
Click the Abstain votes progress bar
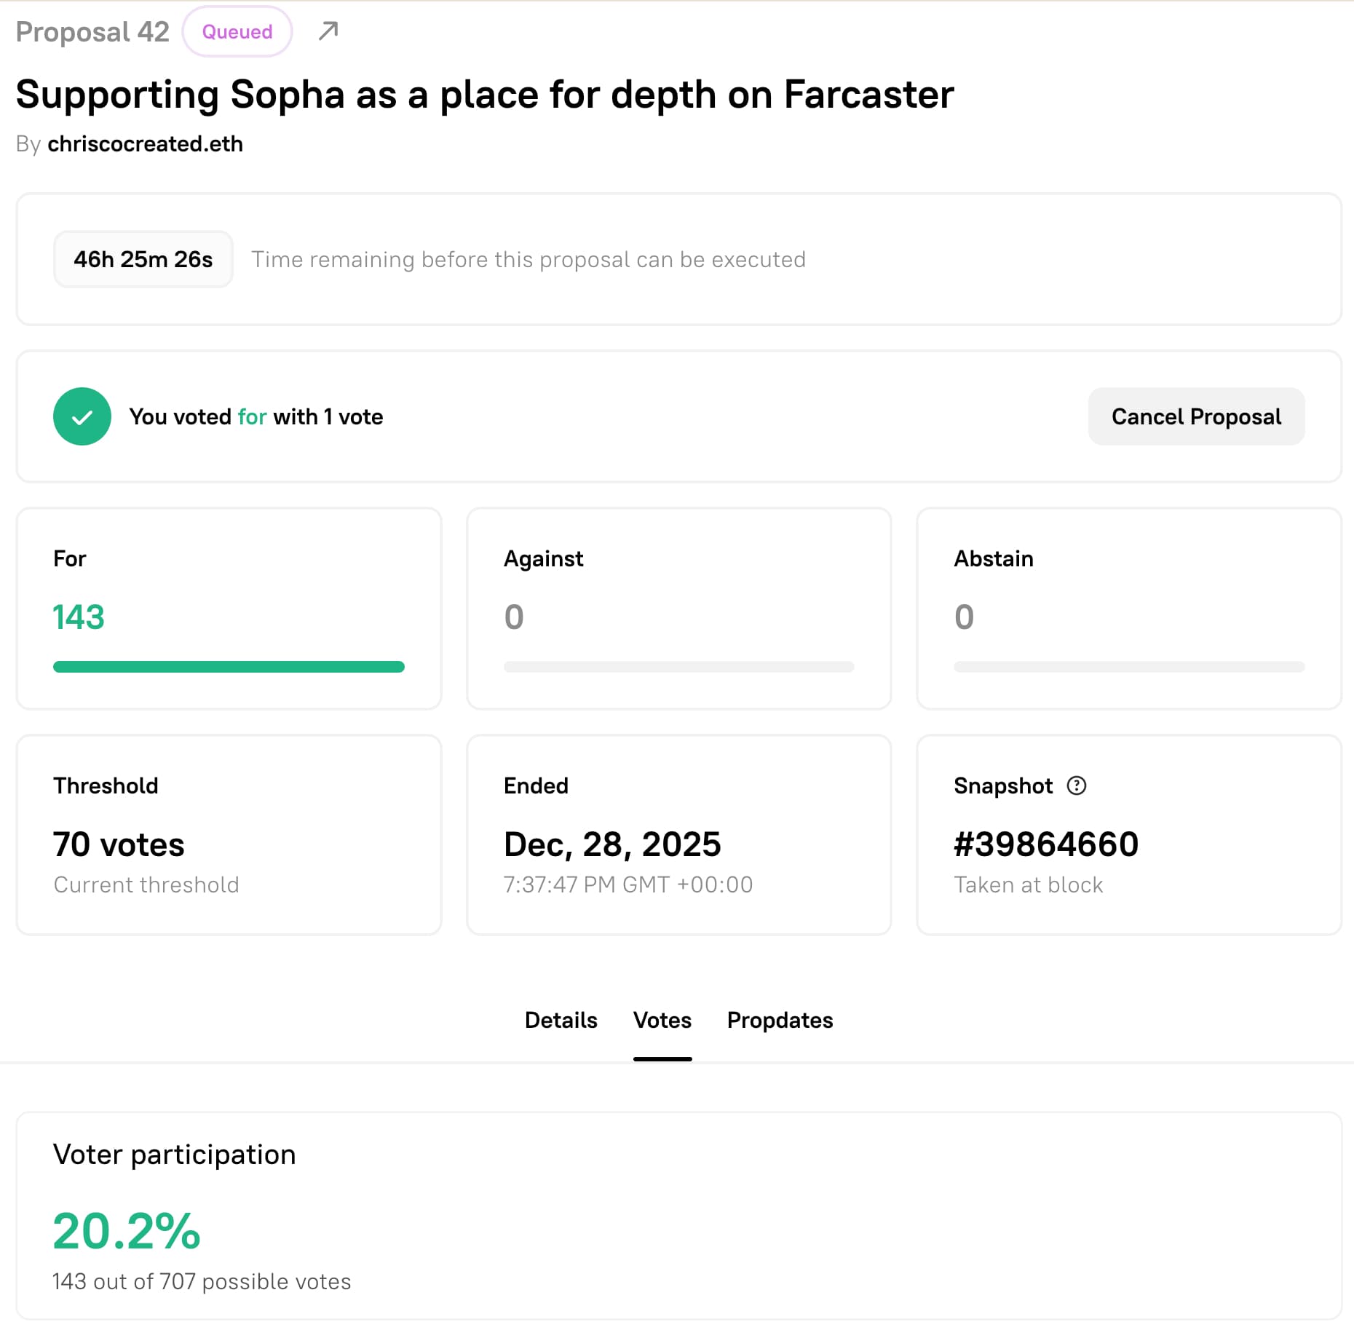pos(1128,667)
